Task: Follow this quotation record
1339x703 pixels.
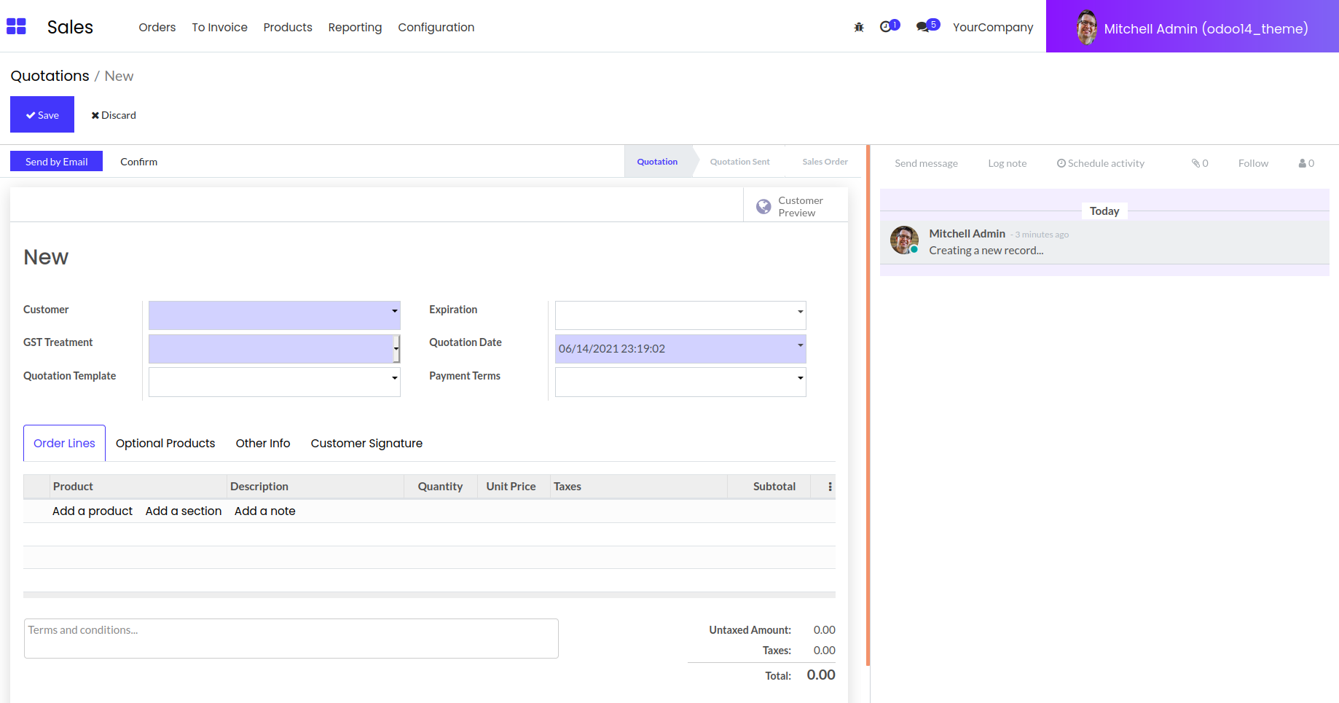Action: [1252, 163]
